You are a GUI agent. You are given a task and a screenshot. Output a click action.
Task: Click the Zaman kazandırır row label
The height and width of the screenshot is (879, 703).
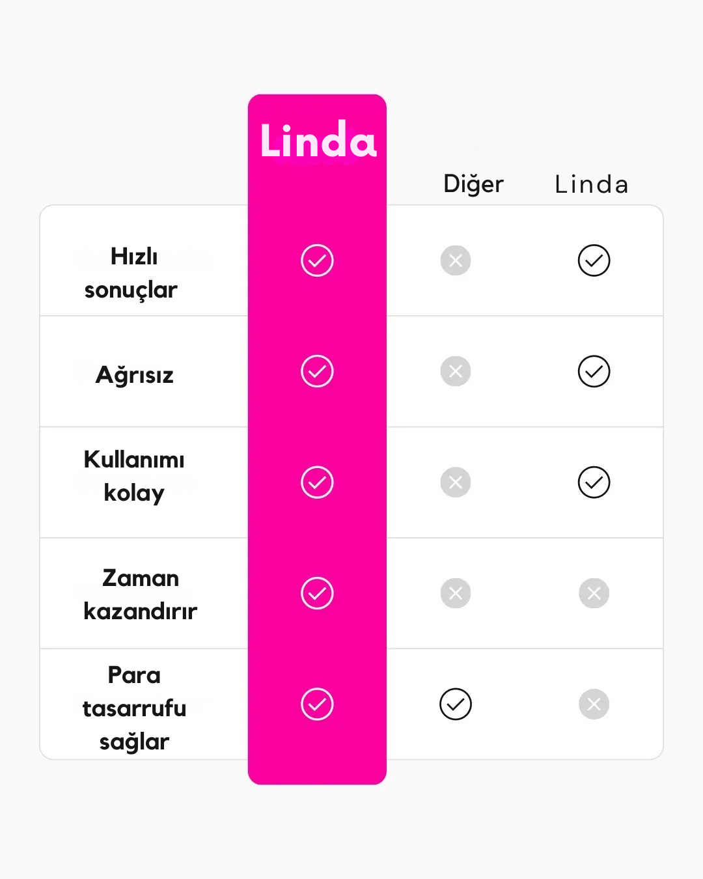tap(140, 594)
